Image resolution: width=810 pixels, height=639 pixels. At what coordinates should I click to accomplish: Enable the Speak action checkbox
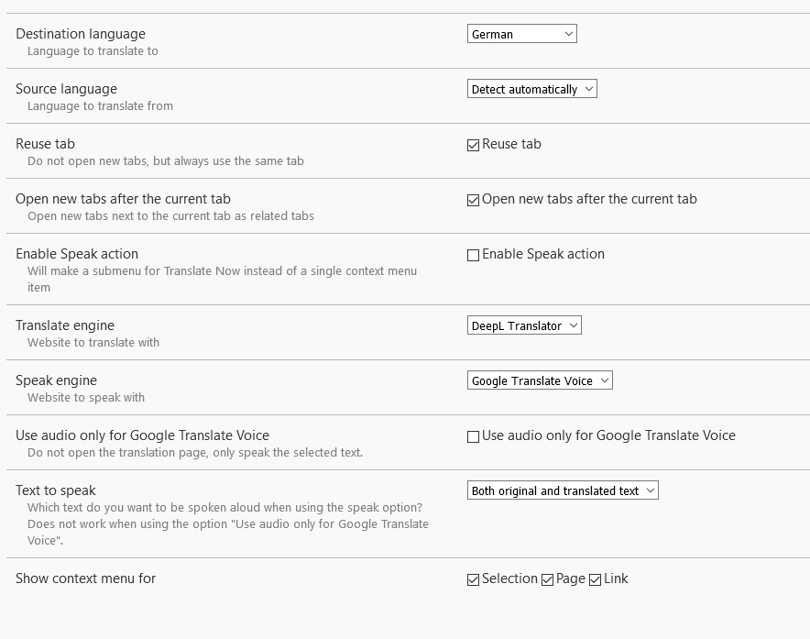(x=473, y=256)
